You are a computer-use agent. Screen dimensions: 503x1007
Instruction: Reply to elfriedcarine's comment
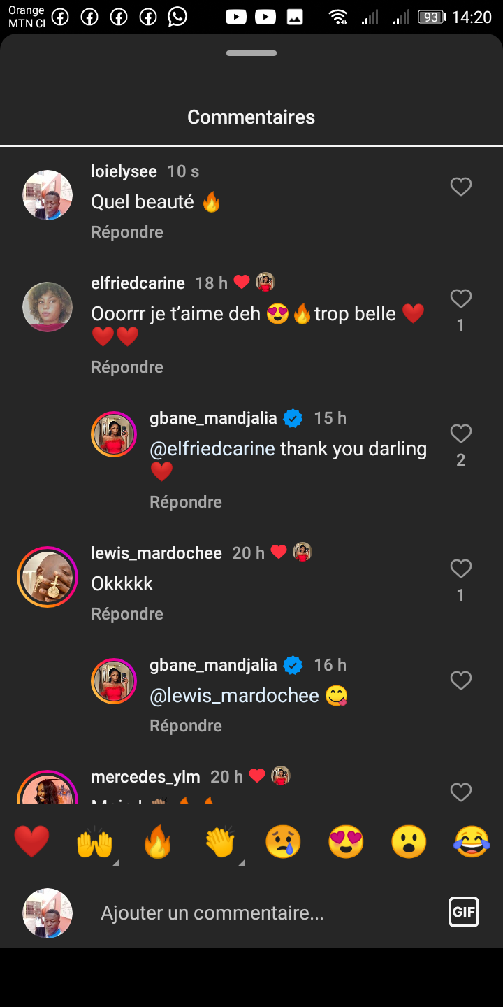click(x=127, y=367)
